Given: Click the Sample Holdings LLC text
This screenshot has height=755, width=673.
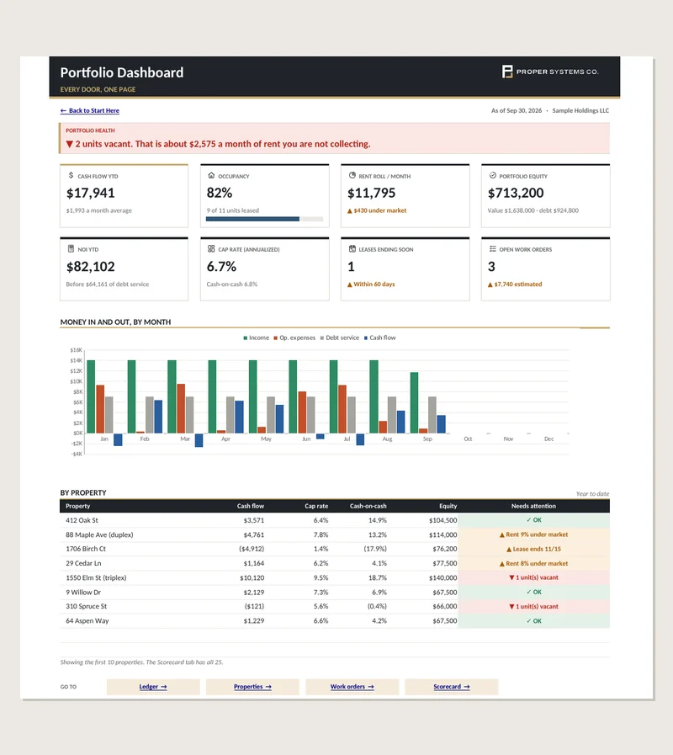Looking at the screenshot, I should [580, 111].
